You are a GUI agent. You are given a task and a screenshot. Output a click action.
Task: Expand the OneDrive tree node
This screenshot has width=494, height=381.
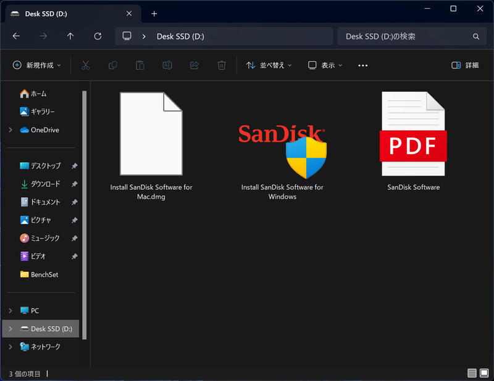[10, 130]
